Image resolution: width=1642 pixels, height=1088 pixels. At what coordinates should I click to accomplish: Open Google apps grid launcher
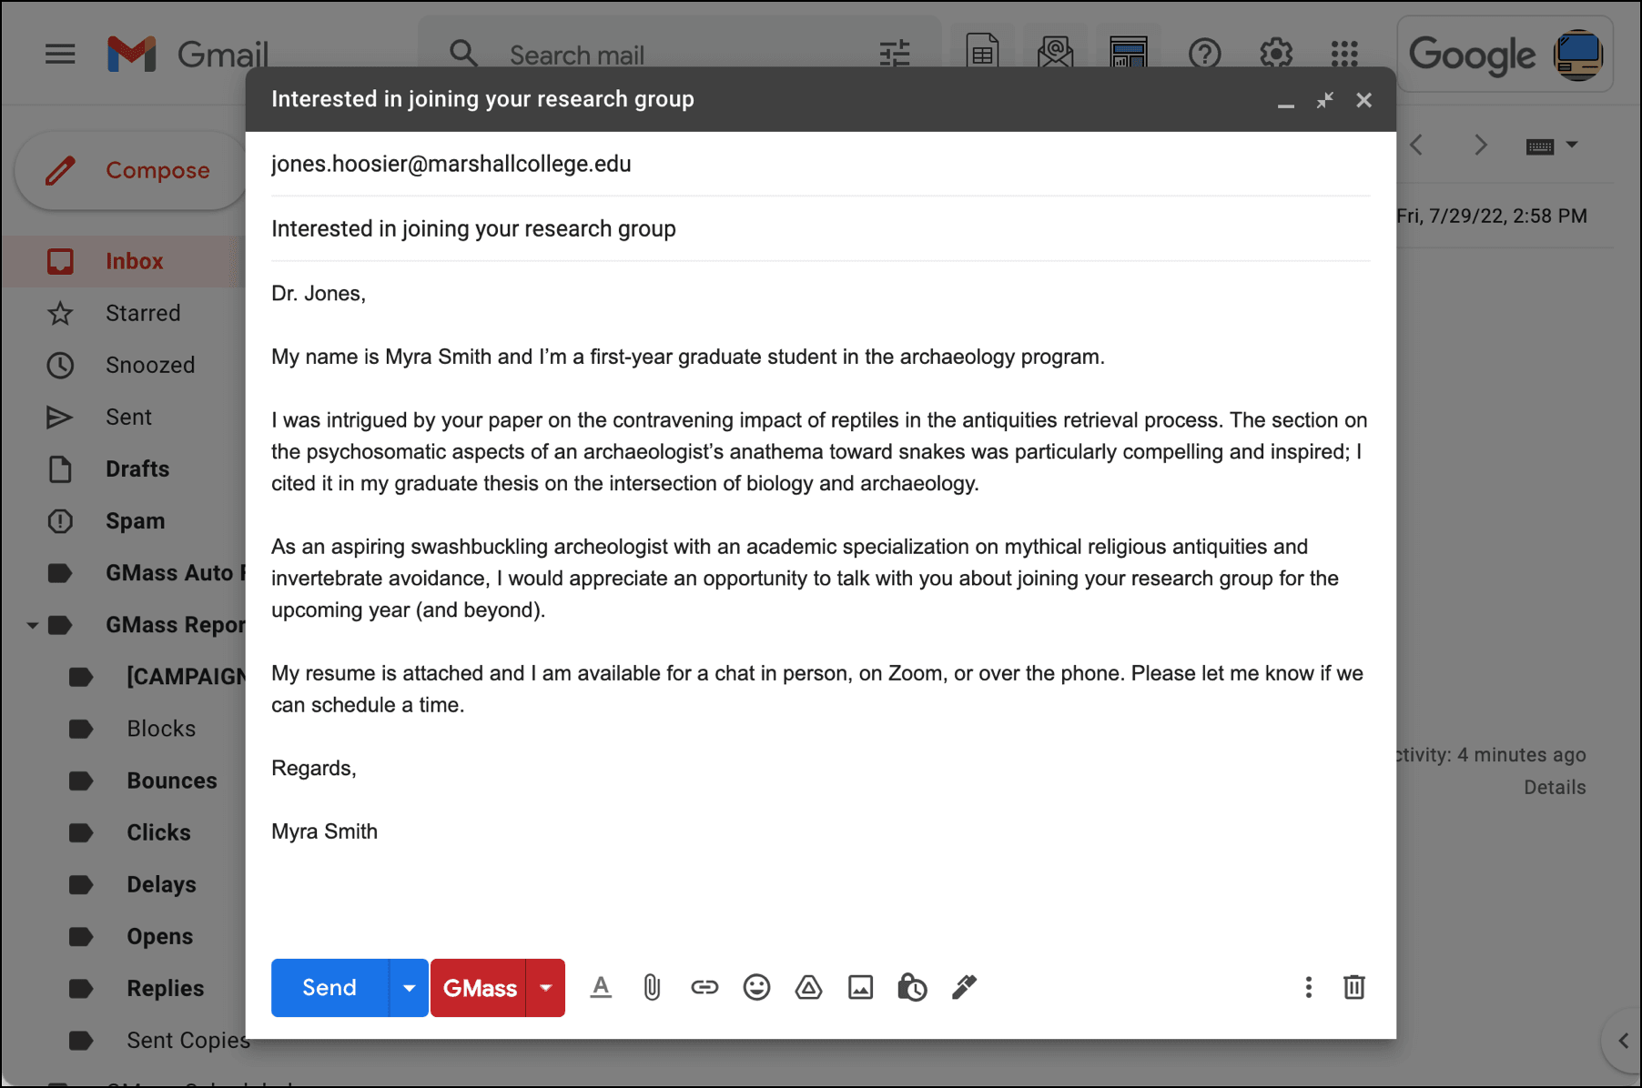(x=1343, y=55)
